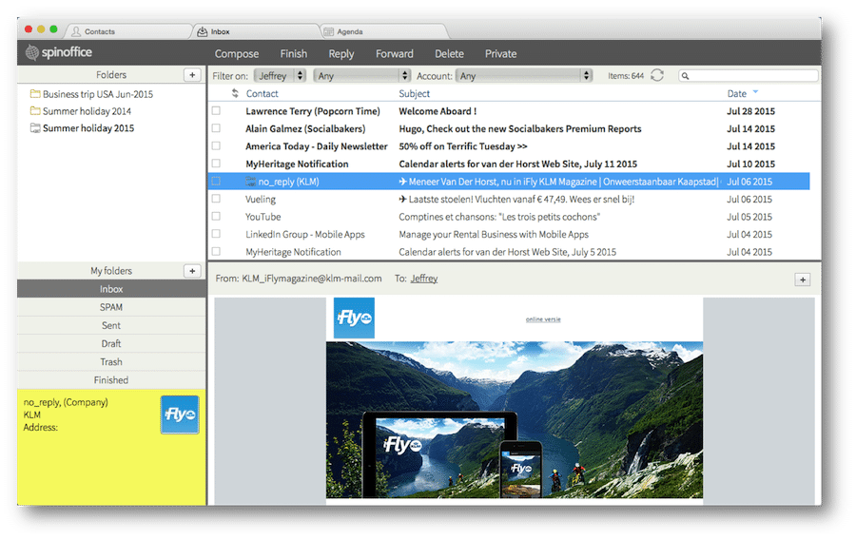
Task: Select the Inbox folder in My folders
Action: pyautogui.click(x=111, y=289)
